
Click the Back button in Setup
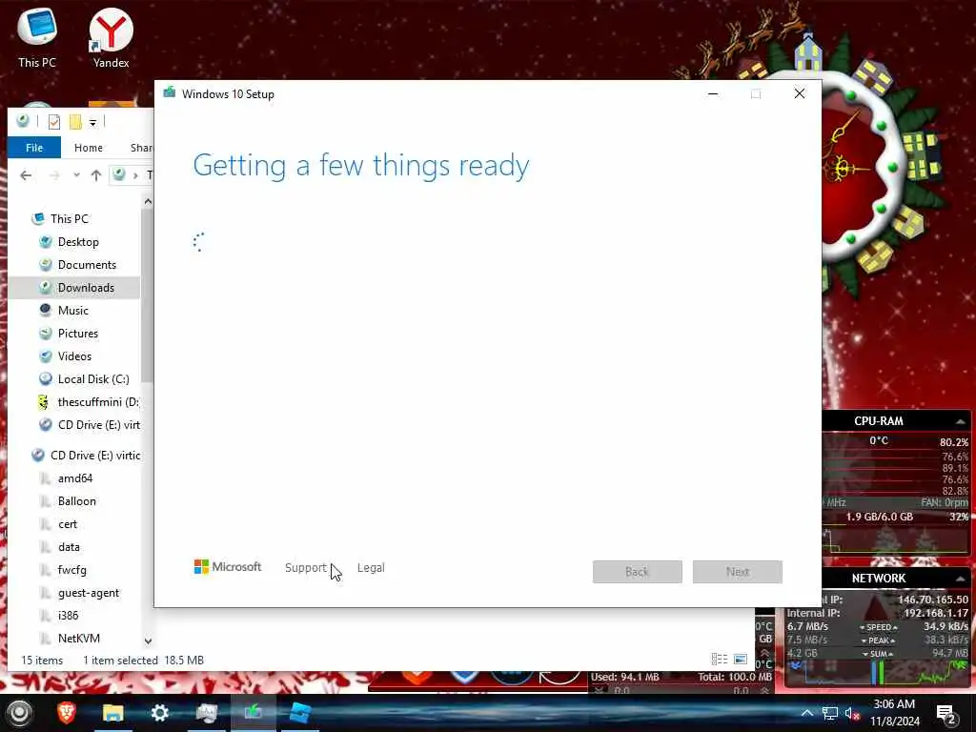pyautogui.click(x=638, y=572)
